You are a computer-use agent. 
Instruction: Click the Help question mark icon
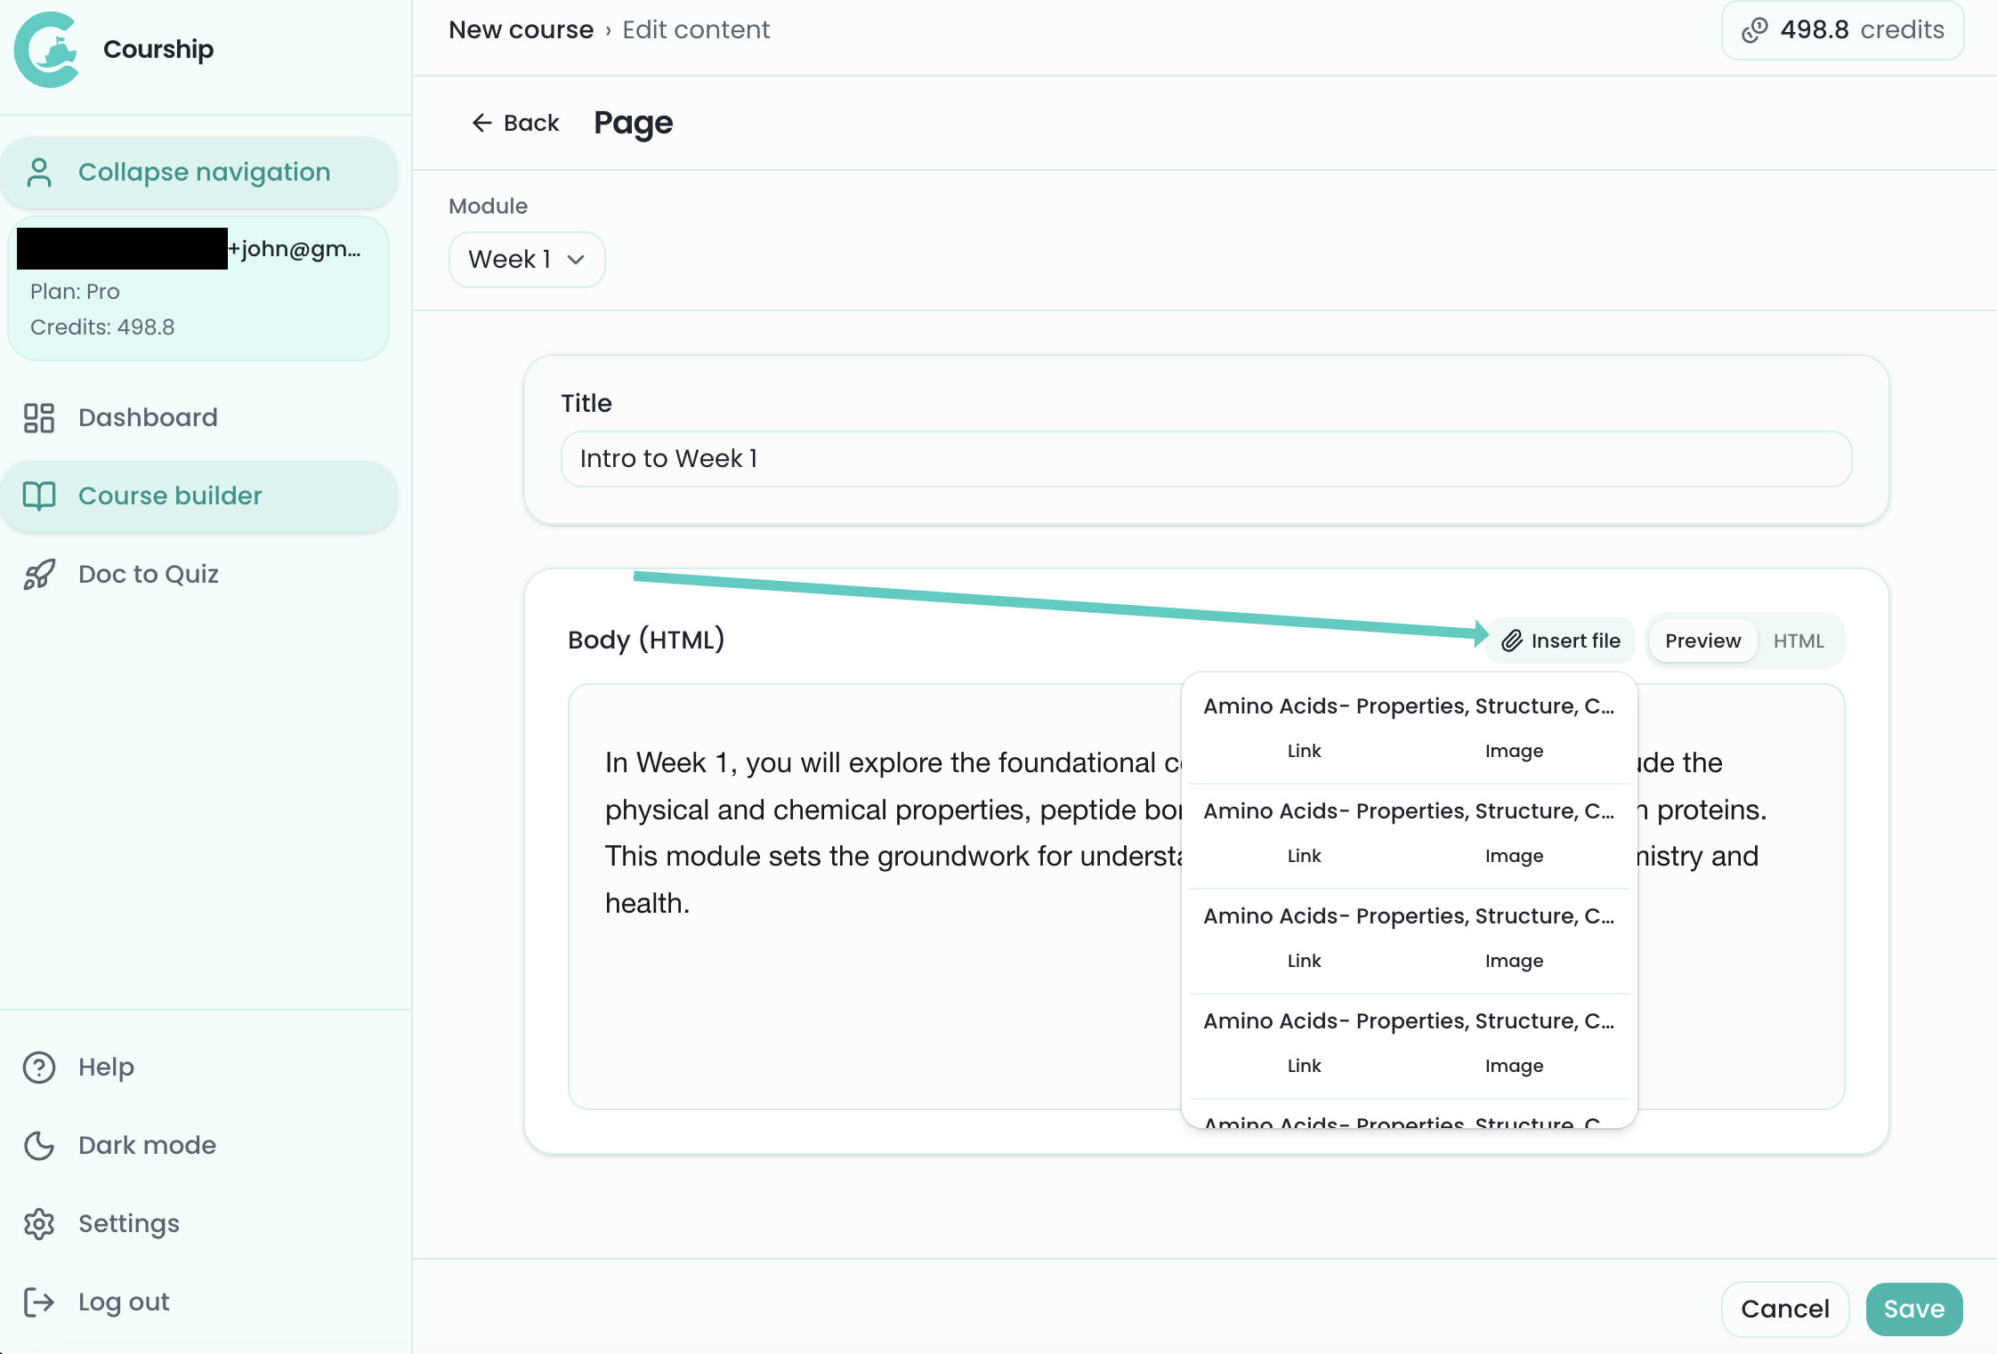coord(39,1067)
